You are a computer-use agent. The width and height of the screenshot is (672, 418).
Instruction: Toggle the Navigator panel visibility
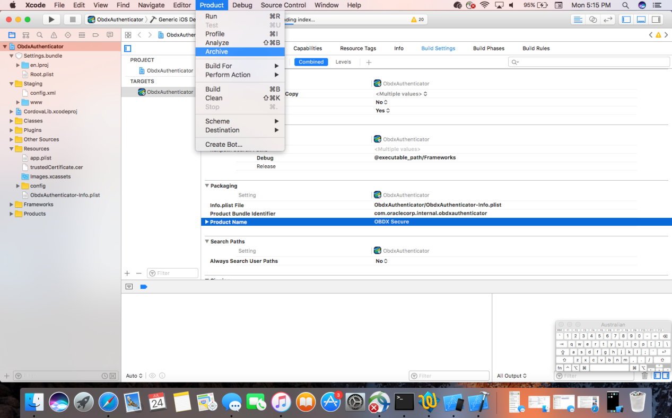(x=626, y=20)
